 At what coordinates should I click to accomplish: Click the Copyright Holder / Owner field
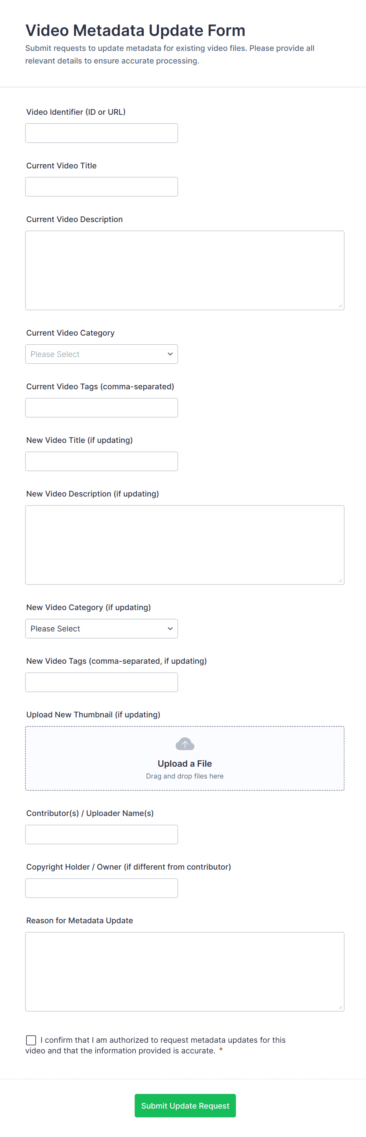tap(101, 888)
